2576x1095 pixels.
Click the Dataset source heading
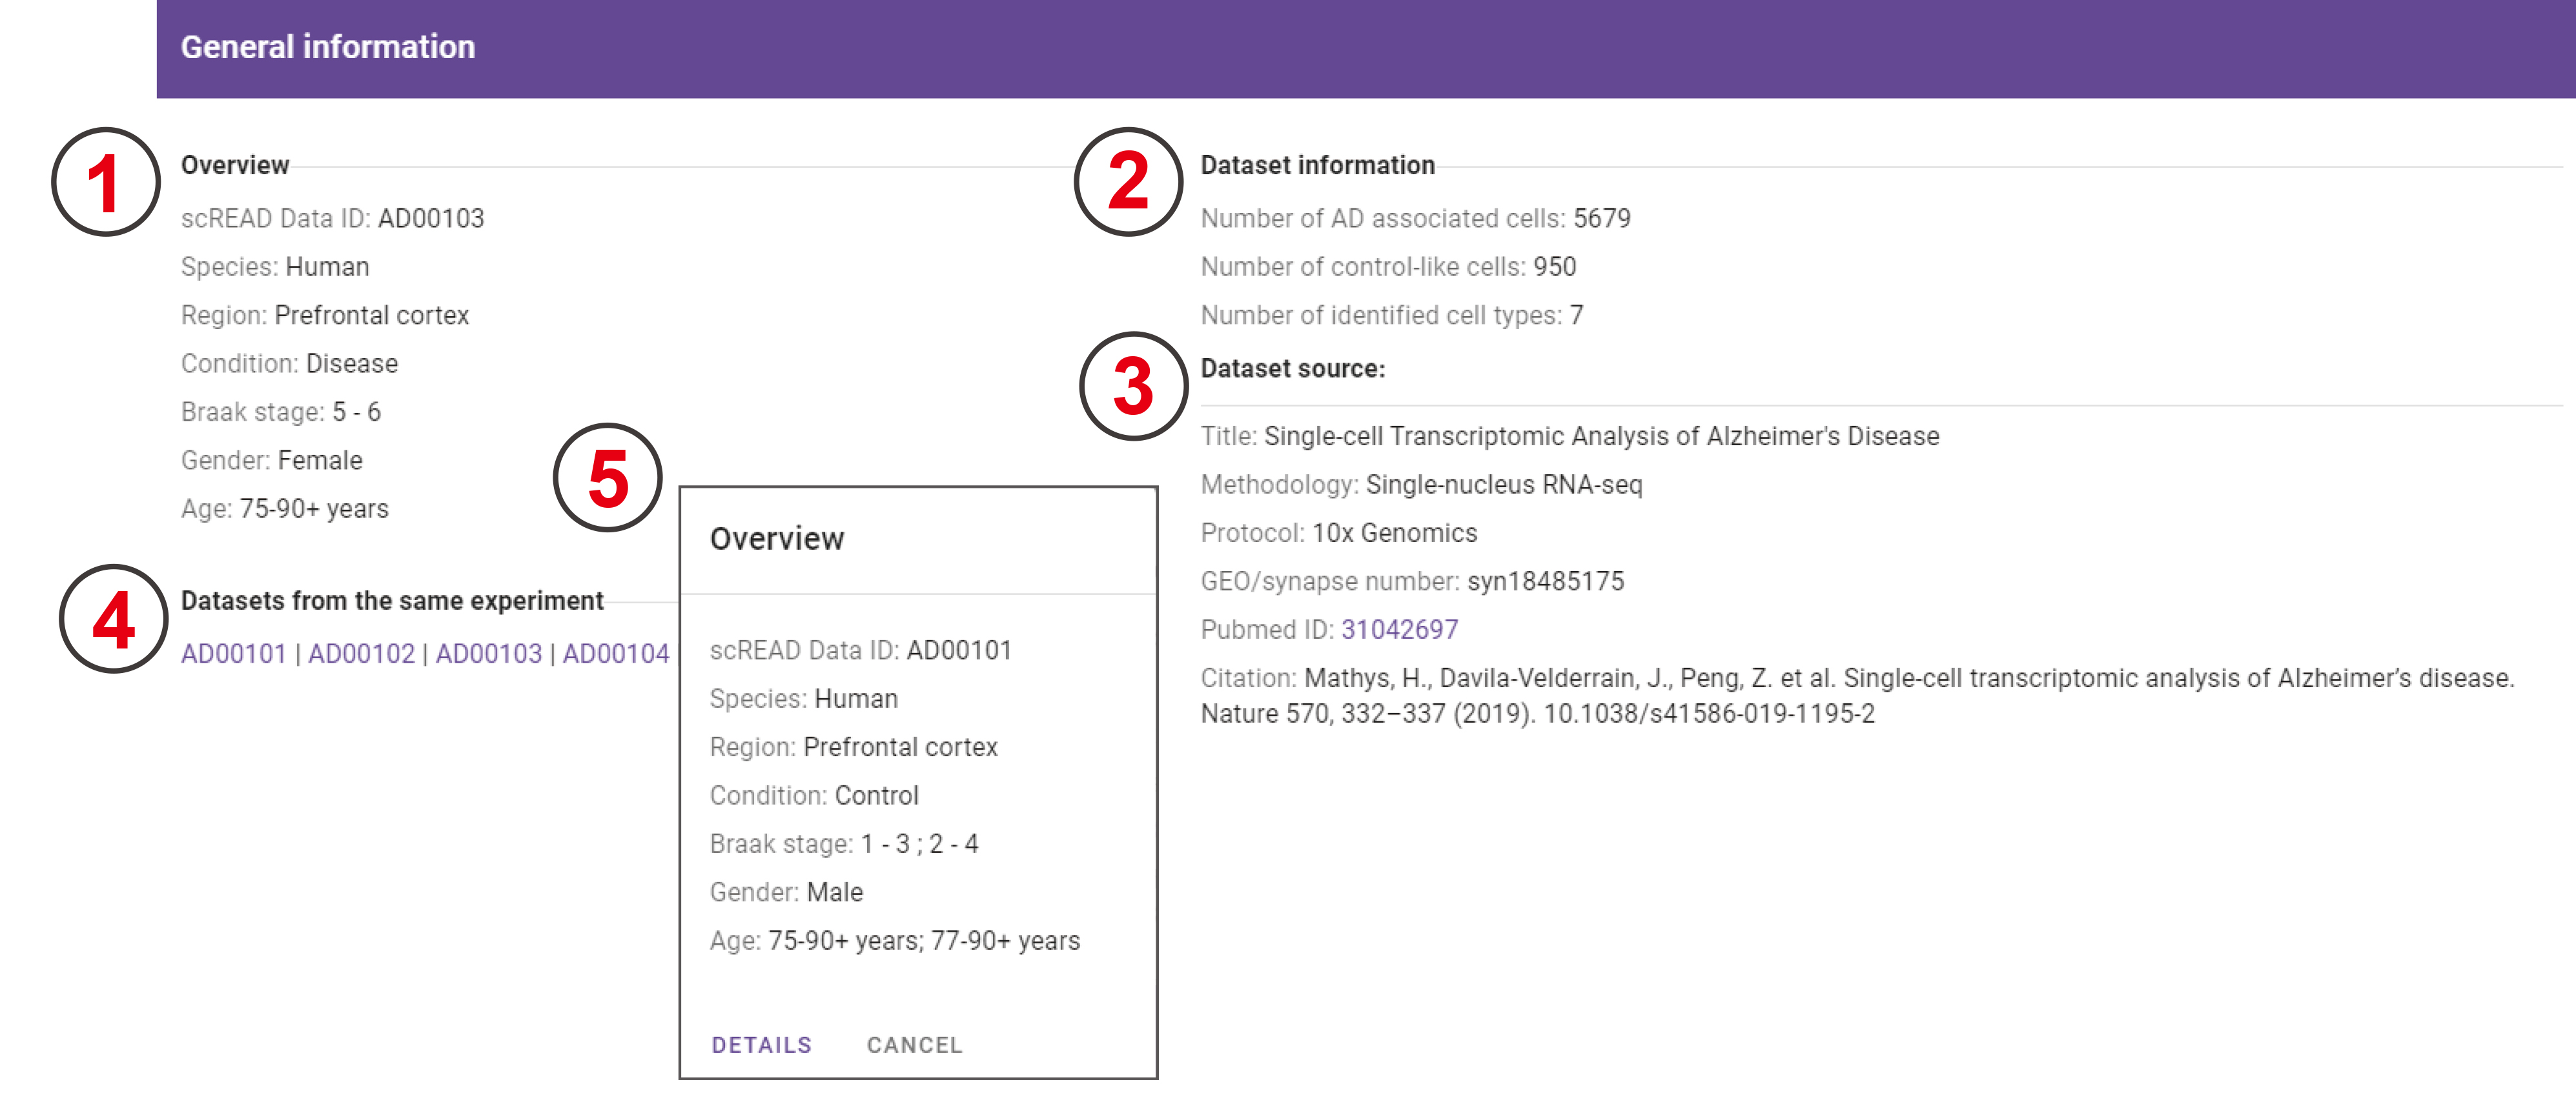point(1292,368)
